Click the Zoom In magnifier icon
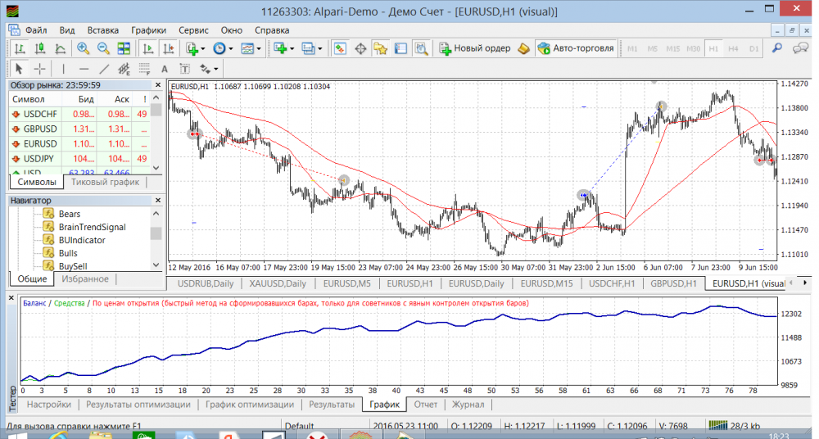The image size is (819, 439). [84, 49]
